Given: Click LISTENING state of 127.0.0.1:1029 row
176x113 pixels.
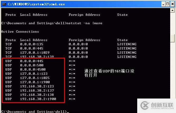Looking at the screenshot, I should pyautogui.click(x=127, y=52).
